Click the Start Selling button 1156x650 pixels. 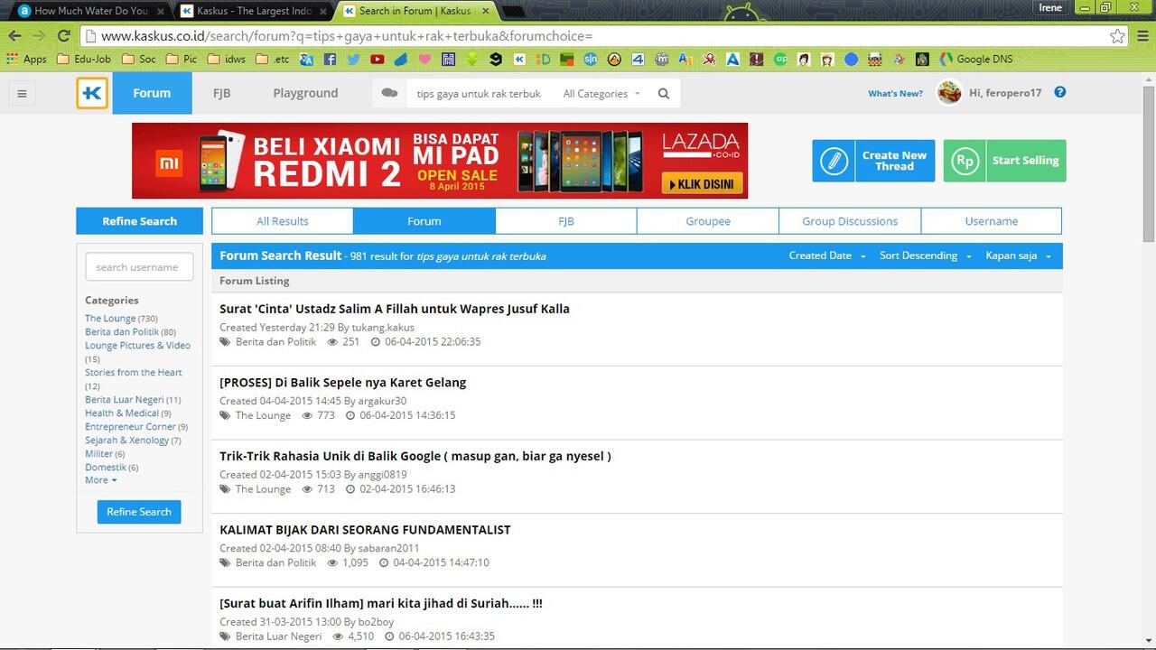pyautogui.click(x=1004, y=161)
